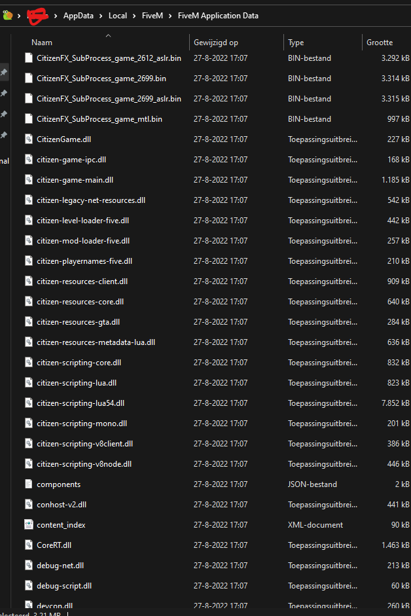411x616 pixels.
Task: Expand chevron after AppData in breadcrumb
Action: [x=101, y=16]
